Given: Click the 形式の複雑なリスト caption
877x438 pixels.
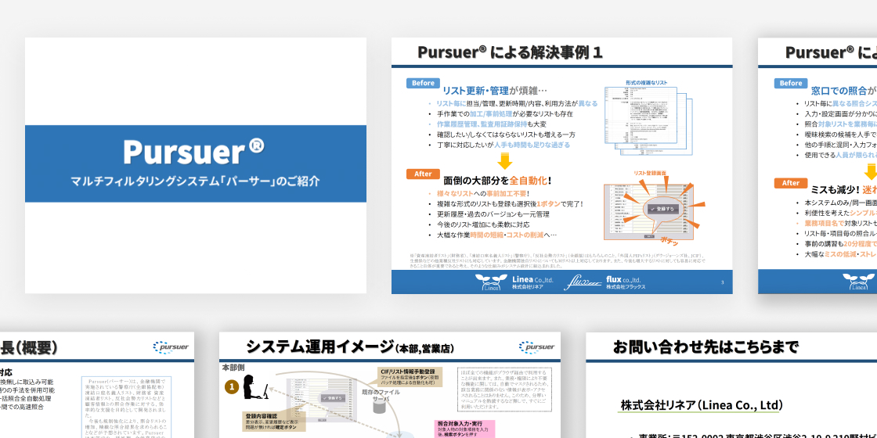Looking at the screenshot, I should 647,83.
